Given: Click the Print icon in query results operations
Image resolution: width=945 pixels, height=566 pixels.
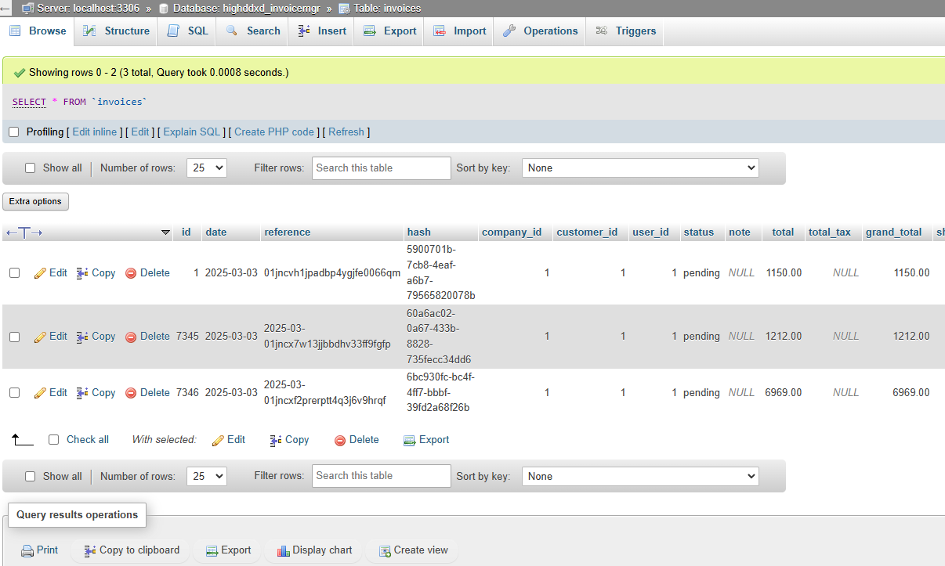Looking at the screenshot, I should pyautogui.click(x=27, y=550).
